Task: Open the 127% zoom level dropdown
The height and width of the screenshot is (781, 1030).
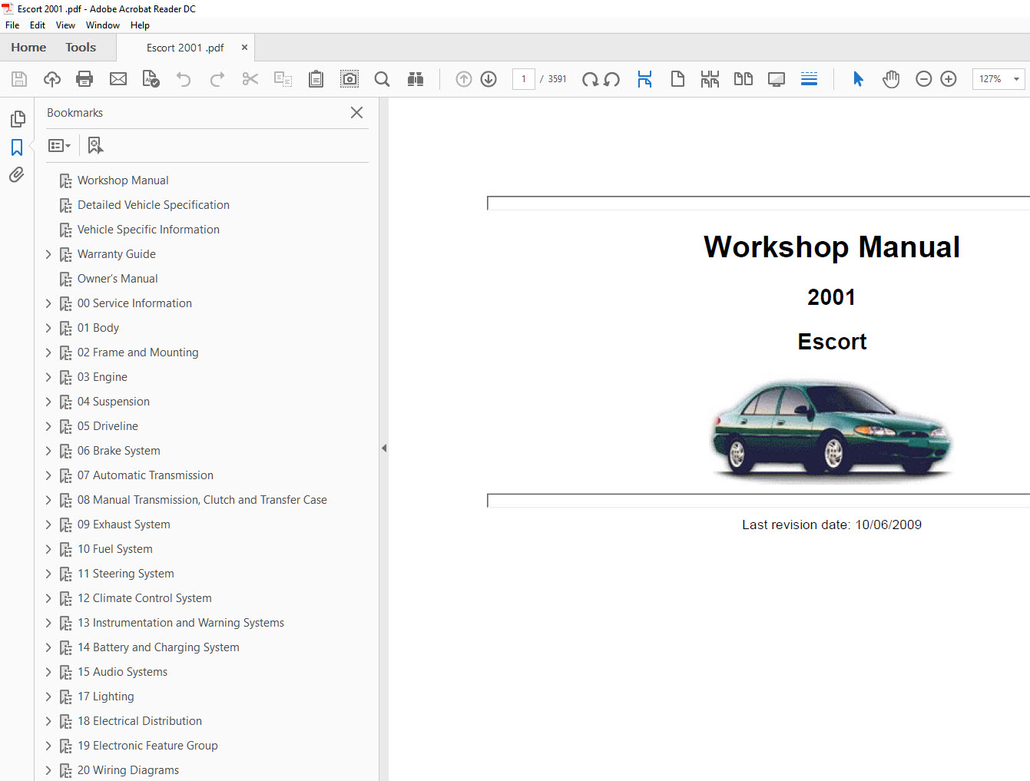Action: coord(1015,79)
